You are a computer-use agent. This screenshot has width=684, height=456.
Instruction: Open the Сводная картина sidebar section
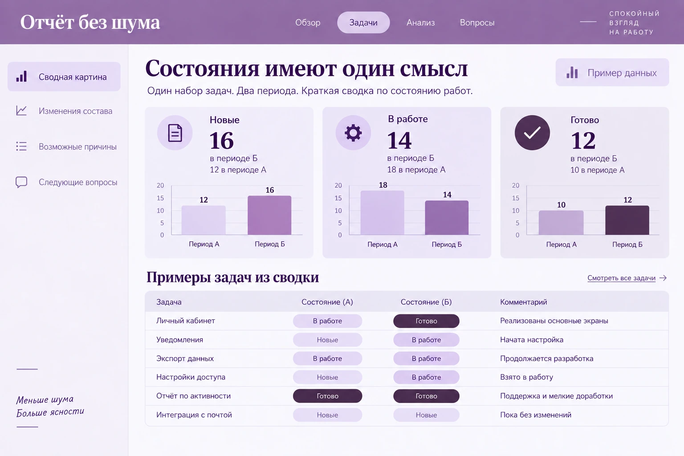[64, 77]
